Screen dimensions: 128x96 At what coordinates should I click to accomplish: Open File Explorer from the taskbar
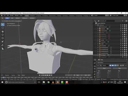point(44,82)
